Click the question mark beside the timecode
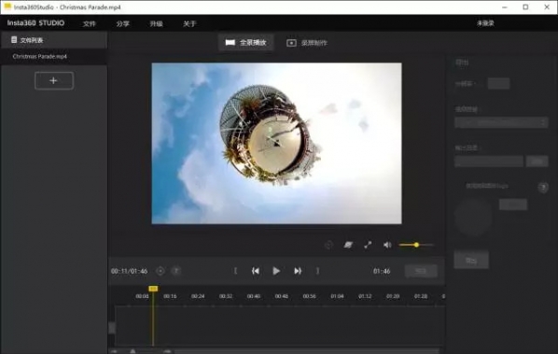 point(176,271)
